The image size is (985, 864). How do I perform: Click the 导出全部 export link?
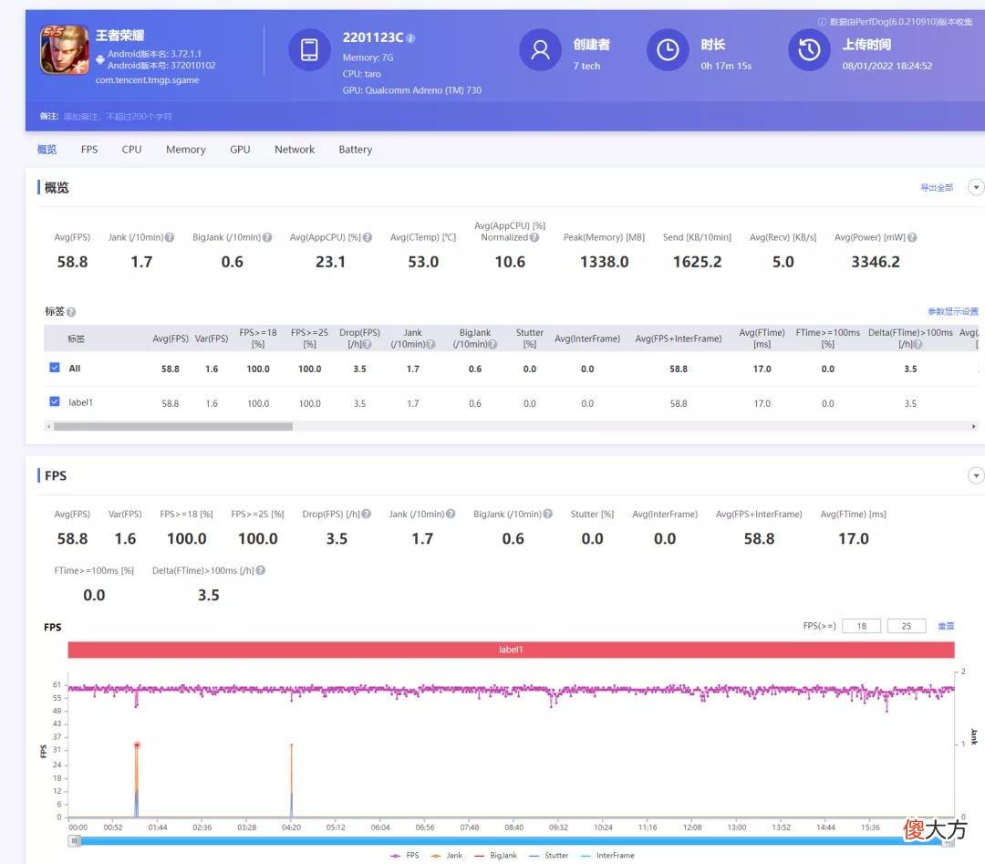(x=937, y=187)
